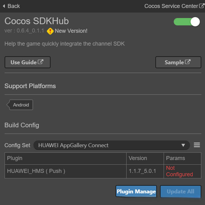Select the HUAWEI_HMS ( Push ) plugin row

coord(103,171)
